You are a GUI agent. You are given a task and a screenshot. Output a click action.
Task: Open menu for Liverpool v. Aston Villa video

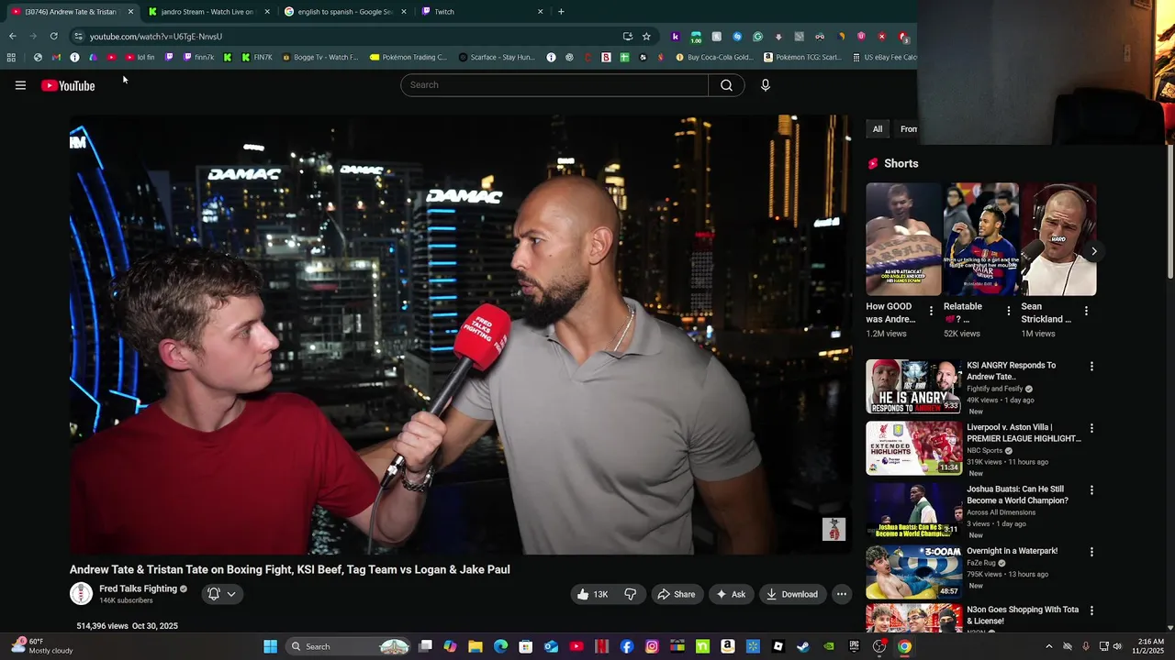1091,428
